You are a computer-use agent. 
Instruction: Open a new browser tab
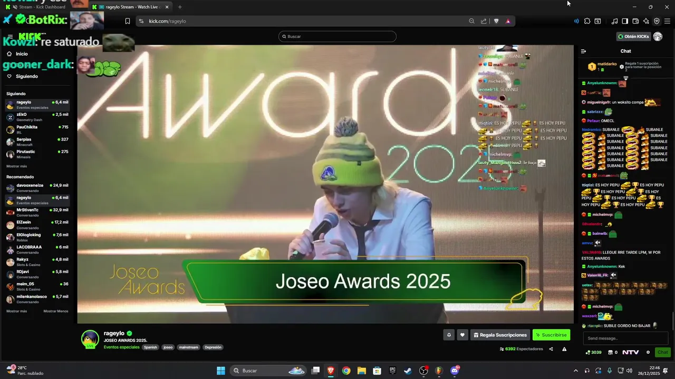(x=180, y=7)
